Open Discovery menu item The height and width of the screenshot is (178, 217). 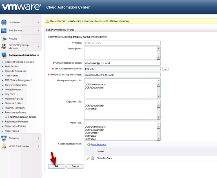click(x=14, y=138)
